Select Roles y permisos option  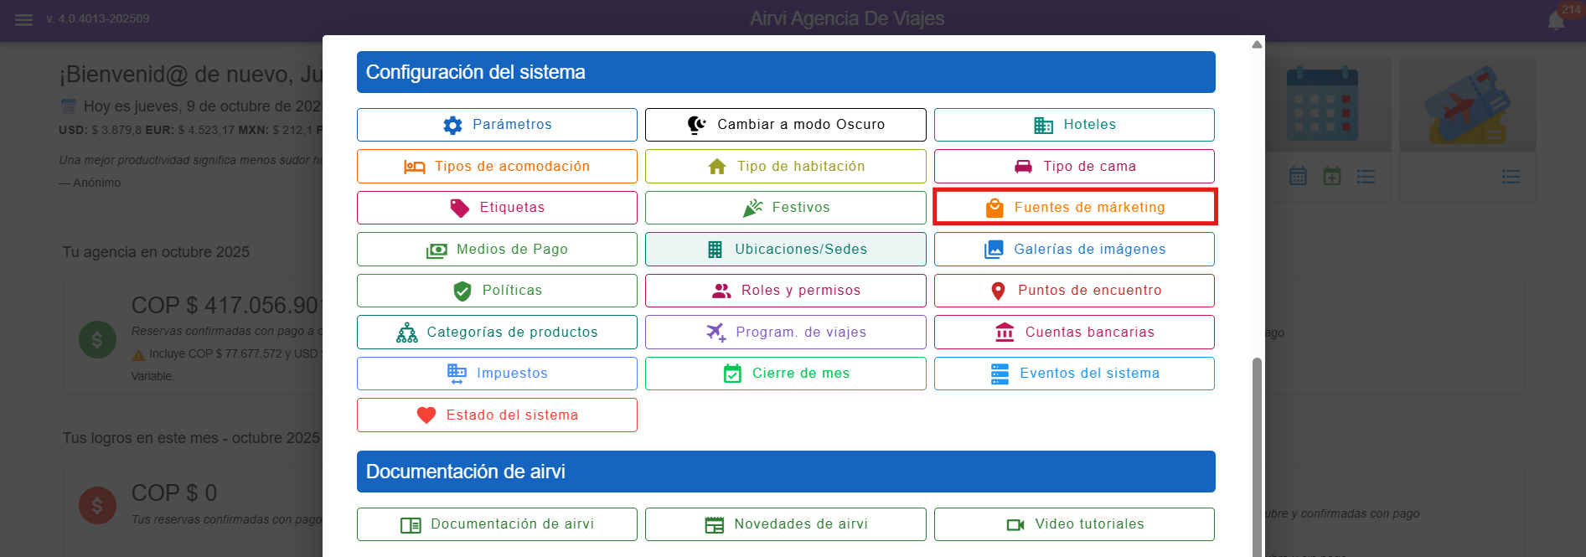pos(785,291)
